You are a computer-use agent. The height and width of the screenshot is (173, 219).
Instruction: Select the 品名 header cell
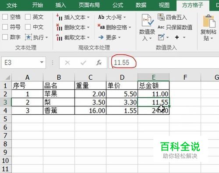click(59, 85)
